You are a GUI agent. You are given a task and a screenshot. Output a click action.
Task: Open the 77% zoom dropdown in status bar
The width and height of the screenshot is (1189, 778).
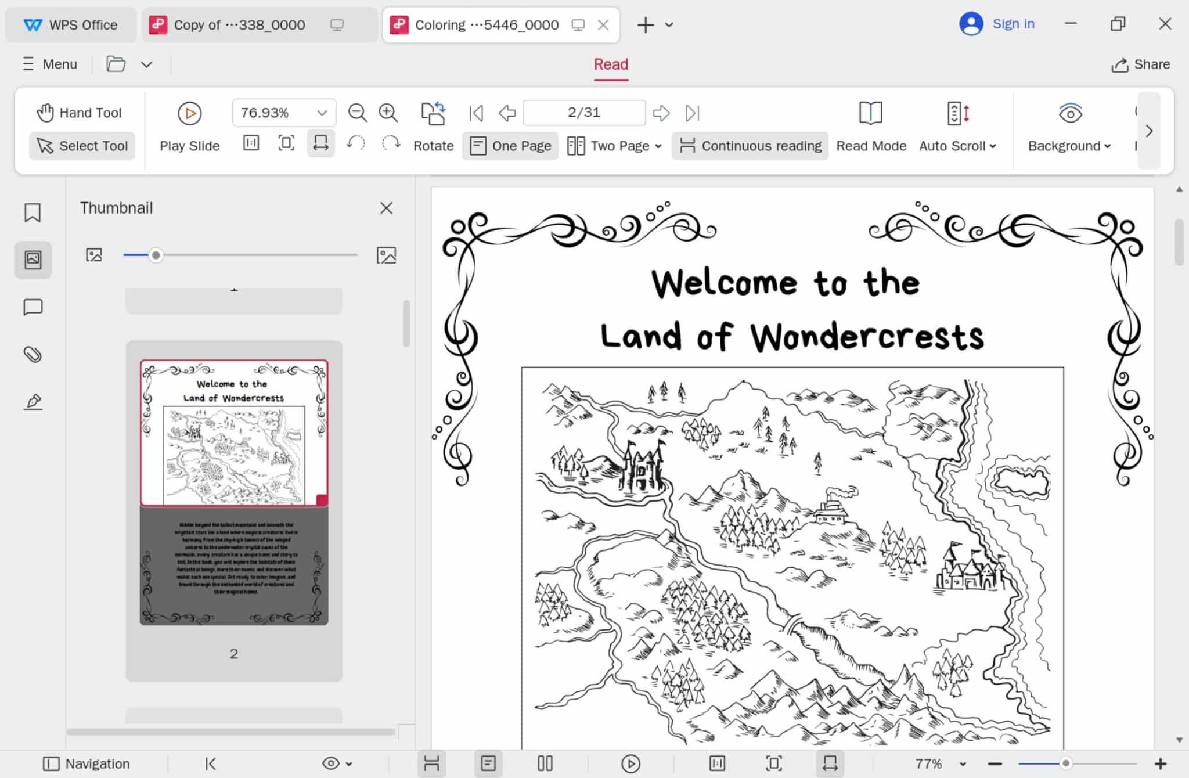pos(963,764)
